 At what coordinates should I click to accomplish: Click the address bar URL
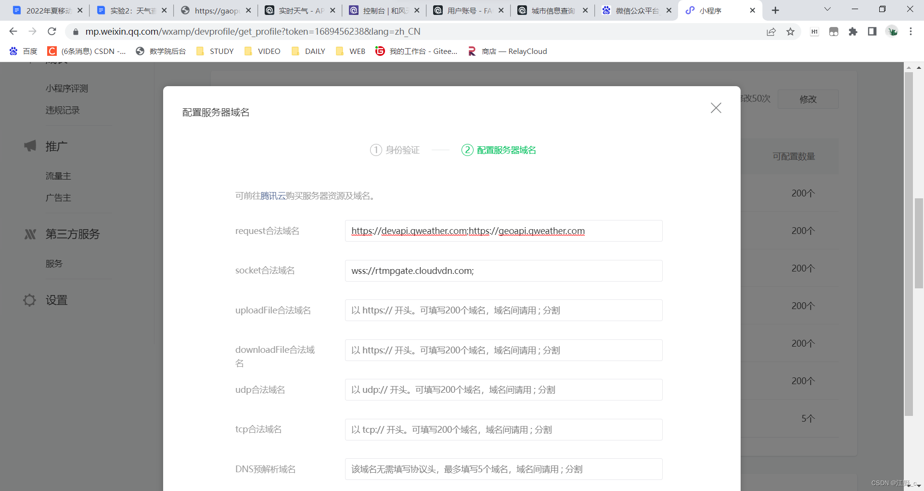pyautogui.click(x=253, y=31)
